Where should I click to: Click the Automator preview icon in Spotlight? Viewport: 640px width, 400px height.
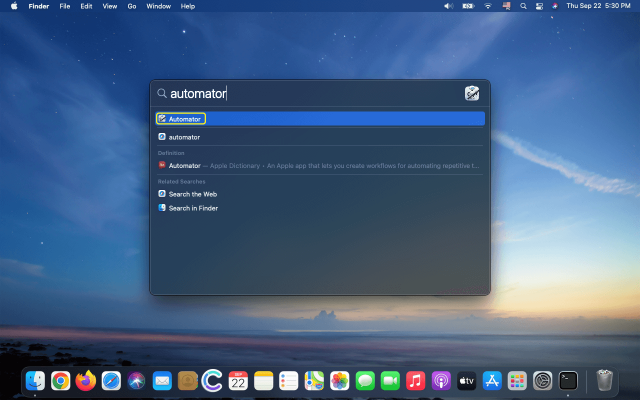point(472,93)
